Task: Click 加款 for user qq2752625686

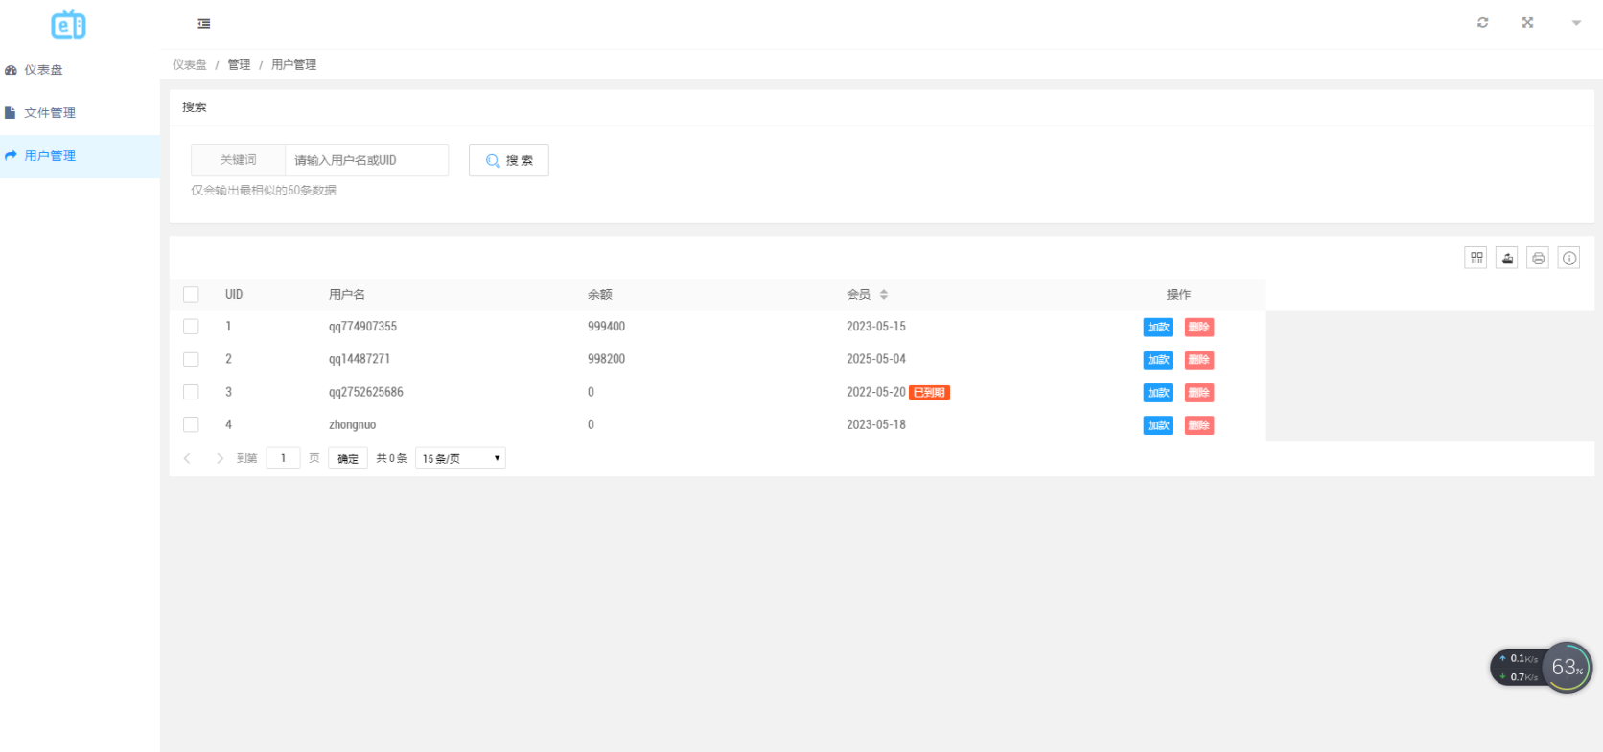Action: (x=1158, y=393)
